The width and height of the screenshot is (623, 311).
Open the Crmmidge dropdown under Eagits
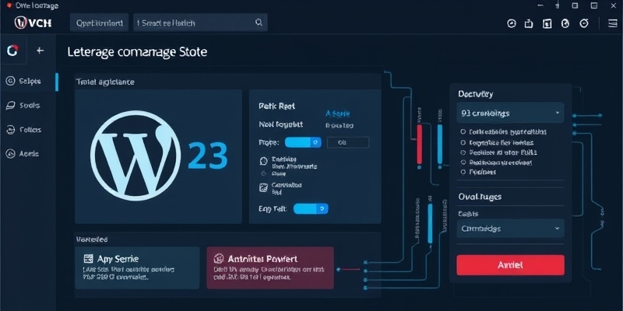click(510, 229)
